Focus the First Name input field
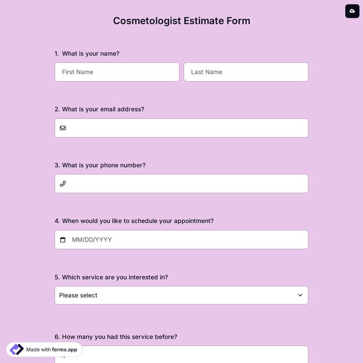The height and width of the screenshot is (363, 363). [117, 72]
